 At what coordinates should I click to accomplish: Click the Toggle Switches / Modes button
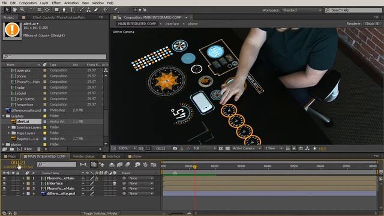[100, 214]
